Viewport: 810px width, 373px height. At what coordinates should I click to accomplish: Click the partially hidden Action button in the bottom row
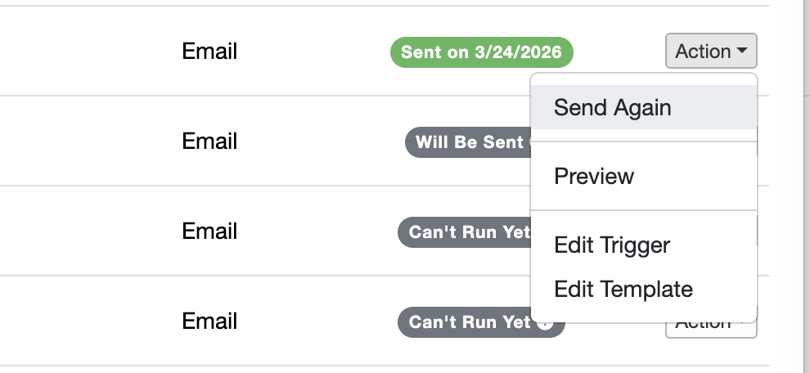[710, 330]
